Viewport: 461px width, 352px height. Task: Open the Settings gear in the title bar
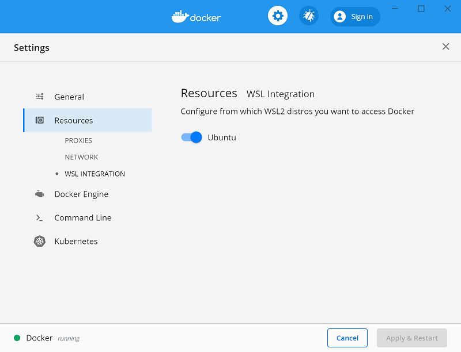click(x=278, y=16)
